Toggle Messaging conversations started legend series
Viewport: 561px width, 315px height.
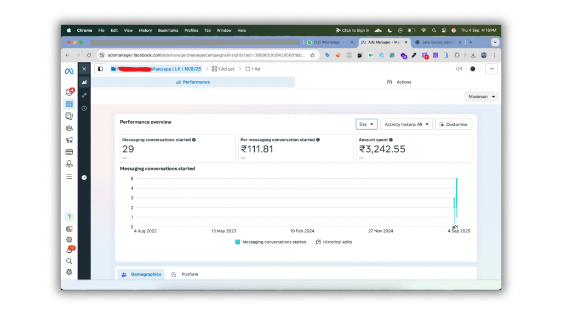pos(271,242)
